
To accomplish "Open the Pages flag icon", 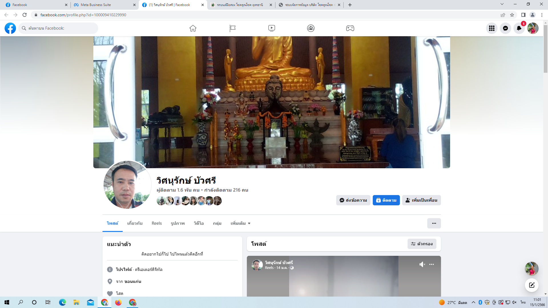I will (x=232, y=28).
